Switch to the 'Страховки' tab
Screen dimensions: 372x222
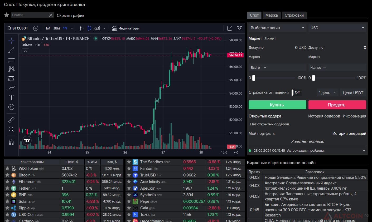(294, 15)
